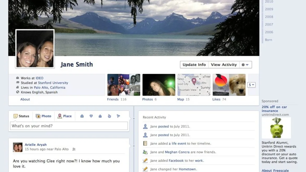306x172 pixels.
Task: Open the gear settings dropdown beside View Activity
Action: coord(246,65)
